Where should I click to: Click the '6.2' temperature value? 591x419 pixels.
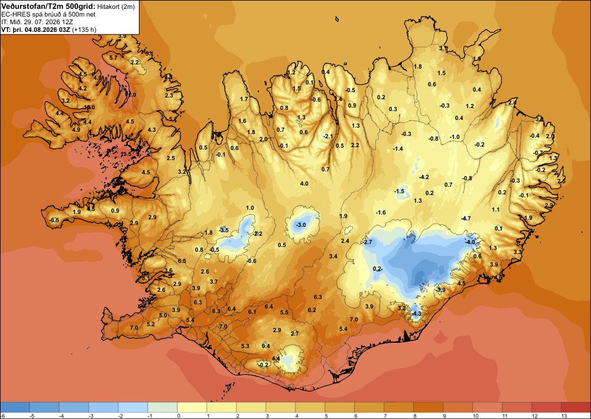pos(311,310)
